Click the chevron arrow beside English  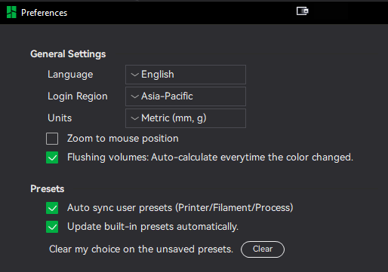(x=135, y=75)
